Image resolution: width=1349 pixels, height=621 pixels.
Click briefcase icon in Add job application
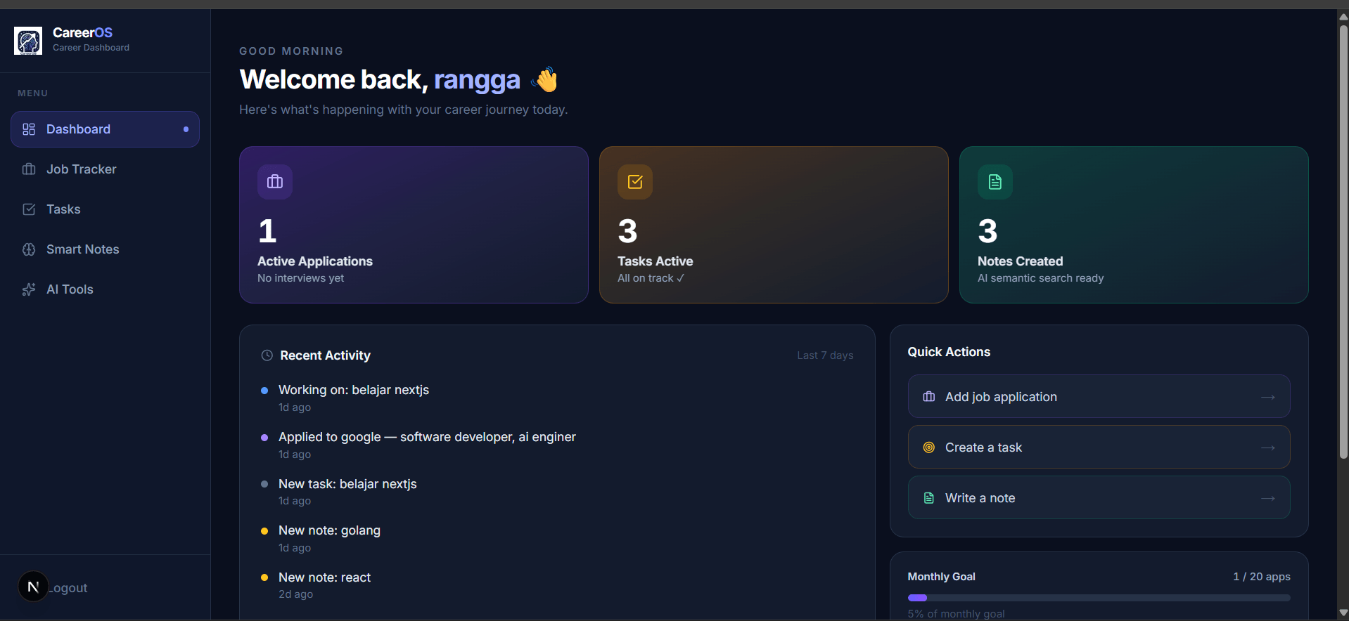pyautogui.click(x=929, y=397)
